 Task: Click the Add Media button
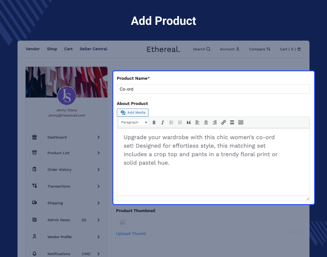click(x=133, y=112)
